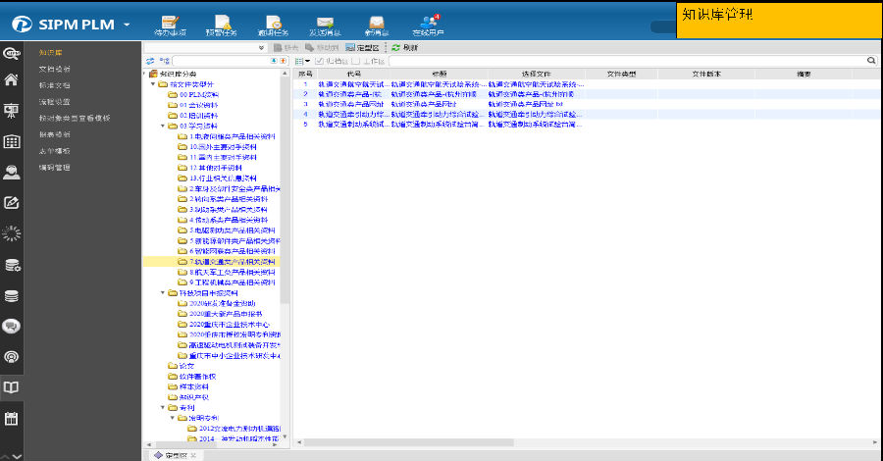The width and height of the screenshot is (883, 461).
Task: Click the 刷新 refresh toolbar button
Action: (x=404, y=47)
